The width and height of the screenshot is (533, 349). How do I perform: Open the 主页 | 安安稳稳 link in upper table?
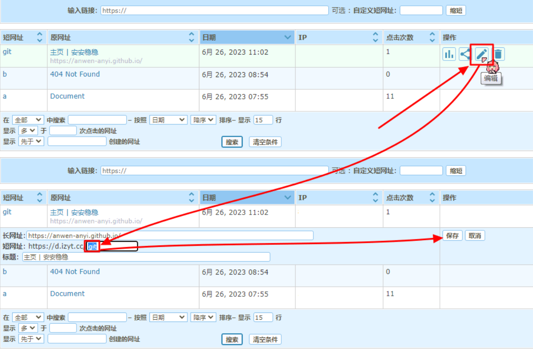pyautogui.click(x=74, y=52)
